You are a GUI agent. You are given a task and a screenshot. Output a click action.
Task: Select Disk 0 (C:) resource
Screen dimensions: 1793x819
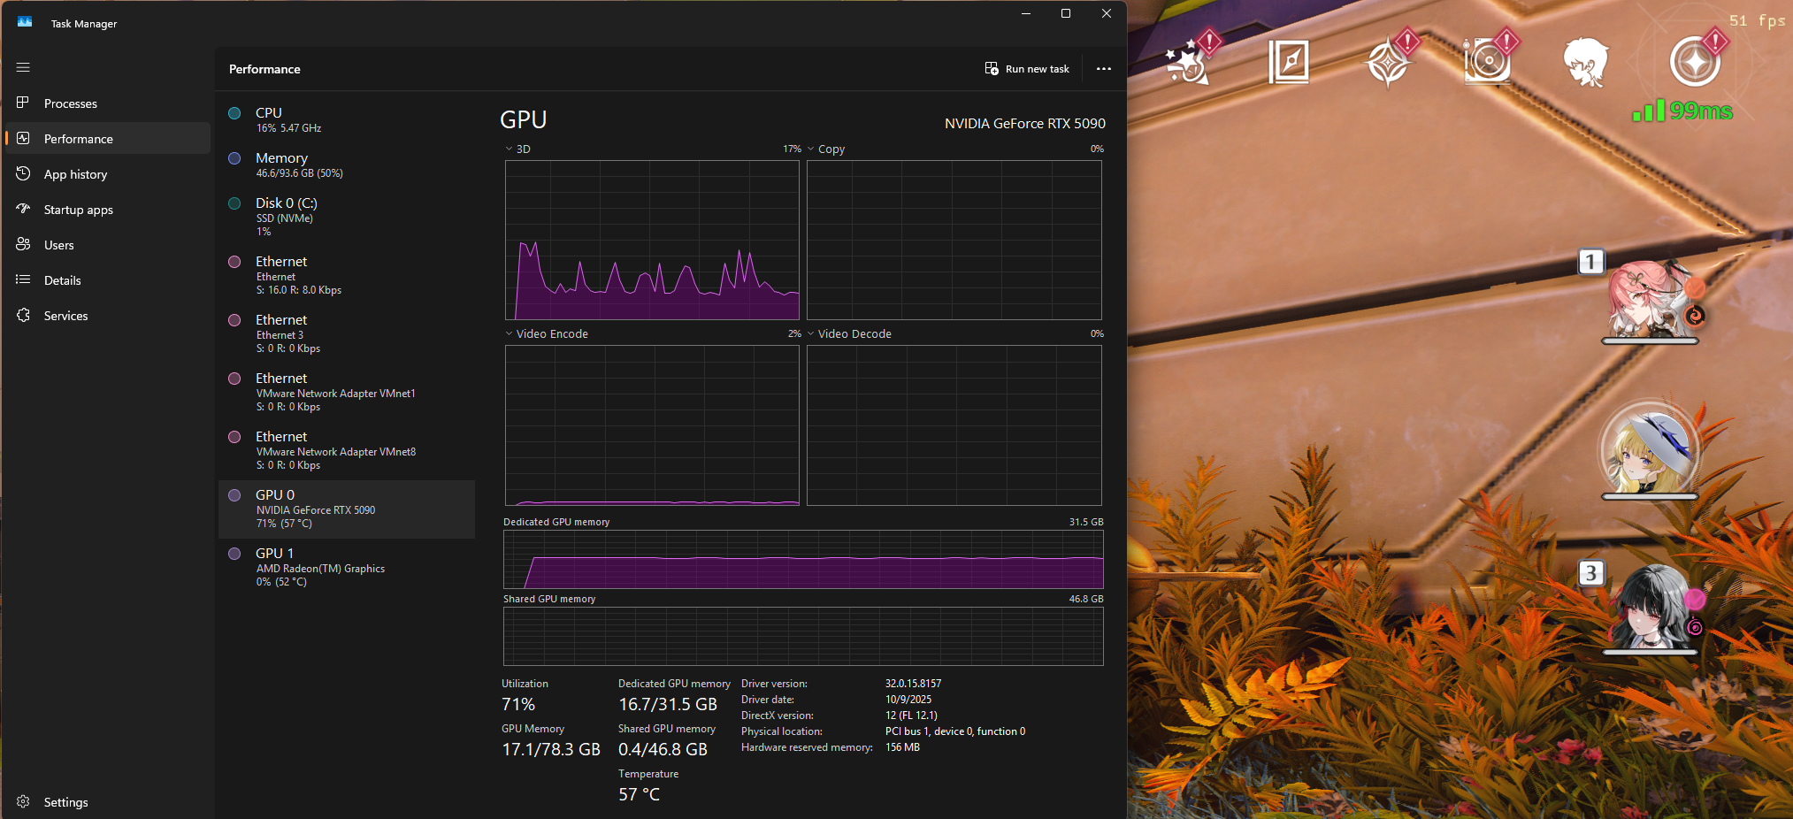[x=347, y=217]
